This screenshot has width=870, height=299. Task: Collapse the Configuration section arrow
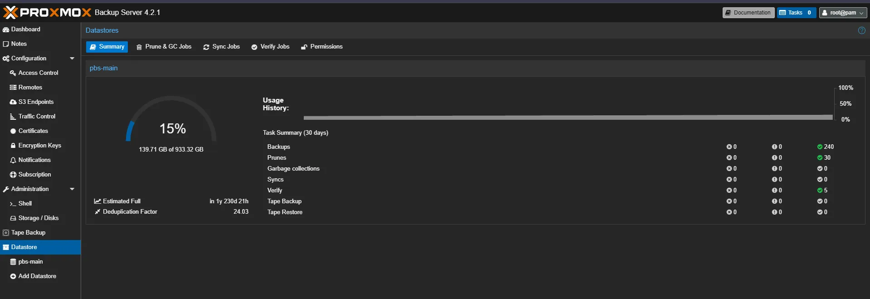coord(72,58)
